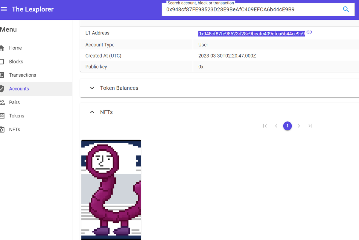Collapse the NFTs section

[x=92, y=112]
